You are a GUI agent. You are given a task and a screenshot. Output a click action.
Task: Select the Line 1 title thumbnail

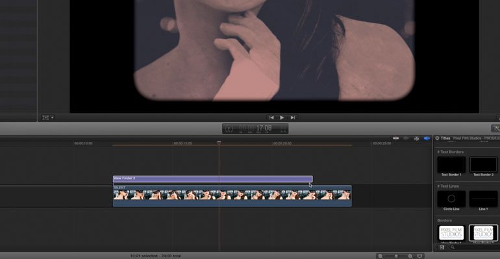pyautogui.click(x=483, y=199)
